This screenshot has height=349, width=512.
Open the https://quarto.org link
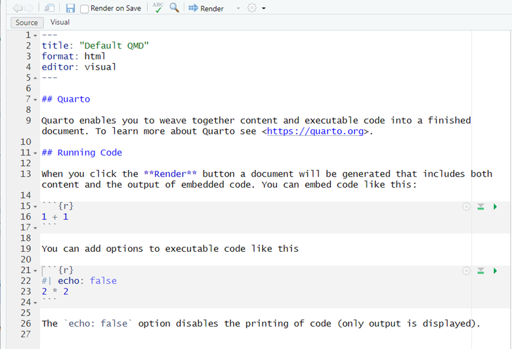tap(315, 131)
